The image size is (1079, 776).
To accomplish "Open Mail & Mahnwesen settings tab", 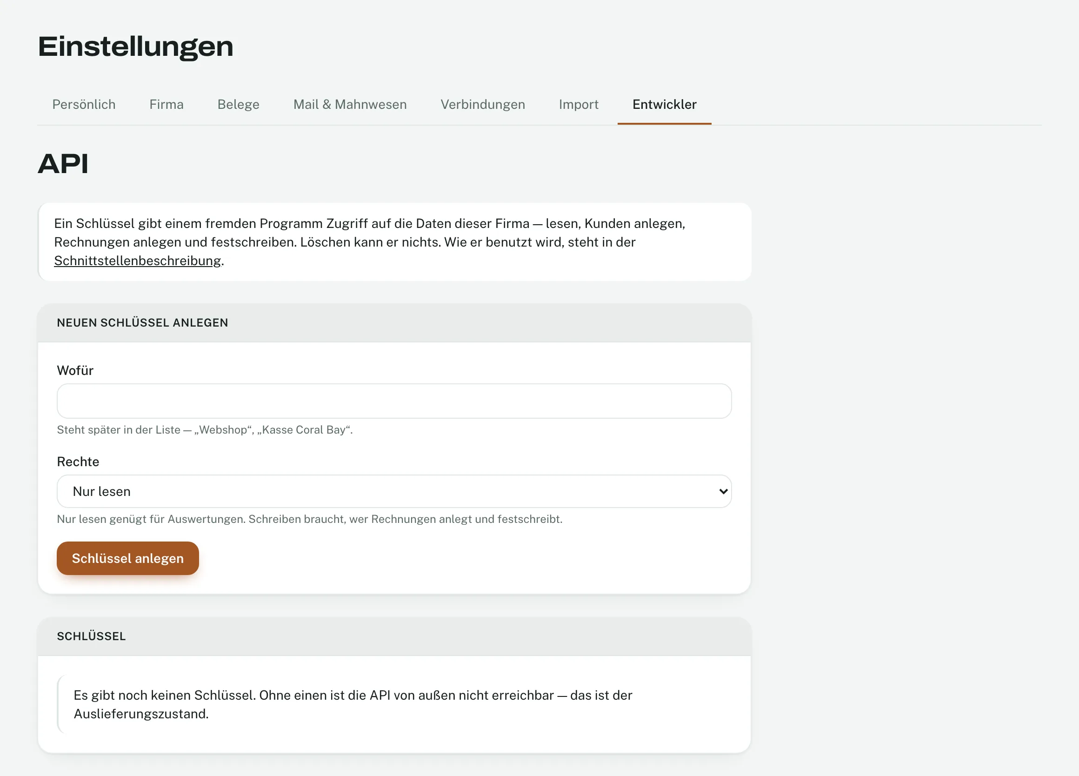I will [x=350, y=105].
